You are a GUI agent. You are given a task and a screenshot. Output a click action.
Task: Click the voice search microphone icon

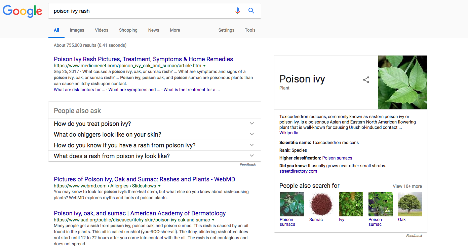click(238, 11)
